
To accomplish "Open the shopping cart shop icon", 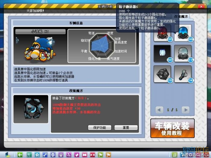I will pyautogui.click(x=29, y=155).
